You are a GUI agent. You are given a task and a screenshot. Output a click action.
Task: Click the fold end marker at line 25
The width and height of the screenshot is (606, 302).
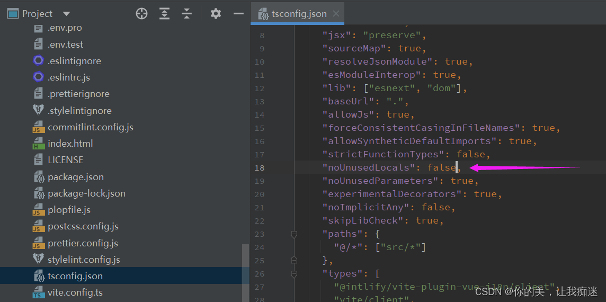coord(294,260)
